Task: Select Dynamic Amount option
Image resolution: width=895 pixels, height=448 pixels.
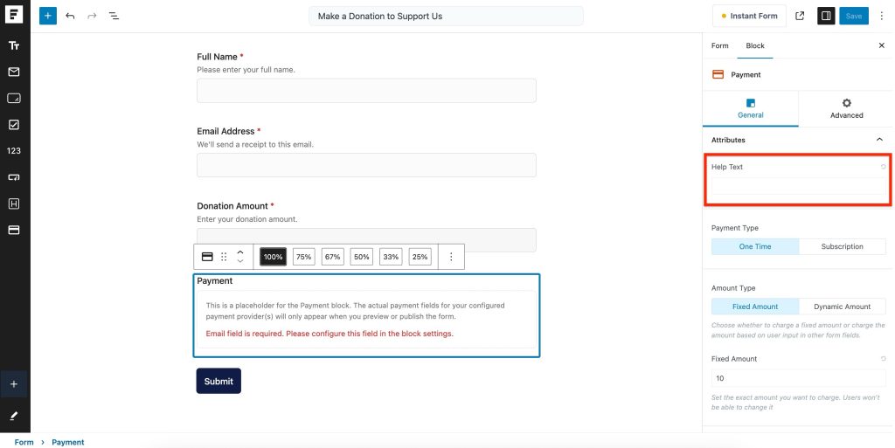Action: tap(842, 307)
